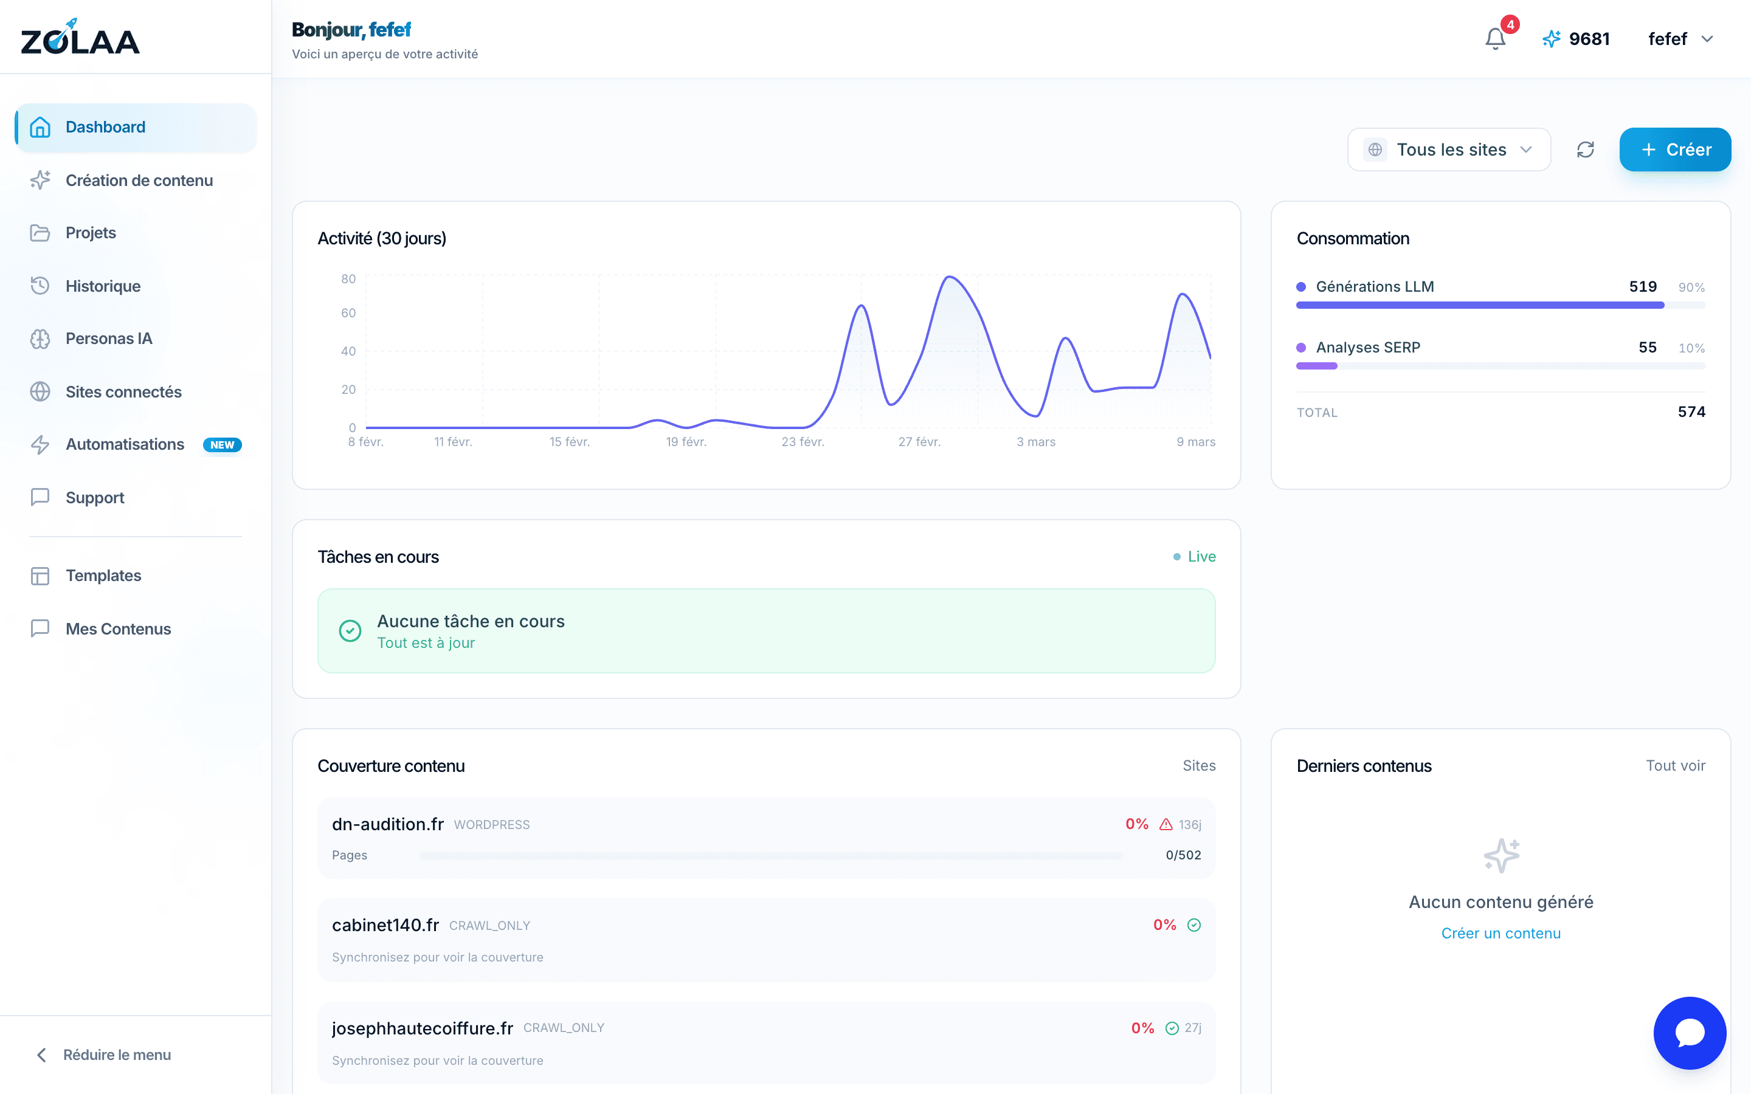Click the Automatisations lightning icon
The height and width of the screenshot is (1094, 1751).
pyautogui.click(x=40, y=444)
